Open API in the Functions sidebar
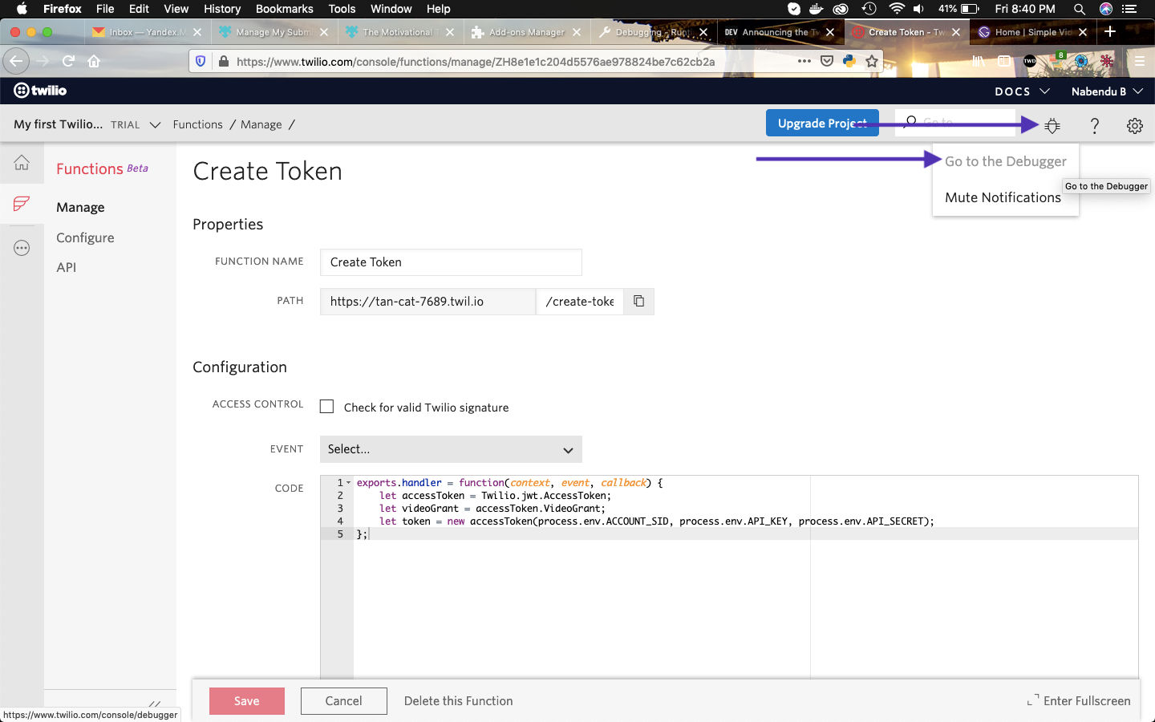This screenshot has height=722, width=1155. (66, 267)
